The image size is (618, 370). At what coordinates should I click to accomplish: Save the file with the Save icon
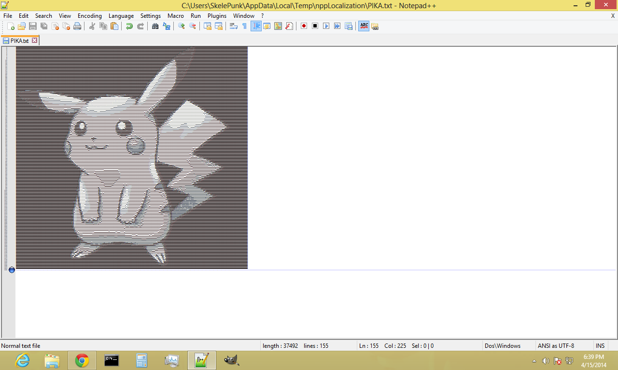coord(33,26)
